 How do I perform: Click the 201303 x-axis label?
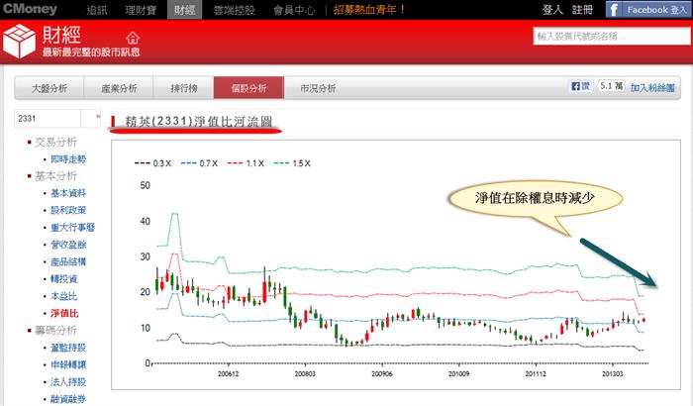click(x=613, y=373)
